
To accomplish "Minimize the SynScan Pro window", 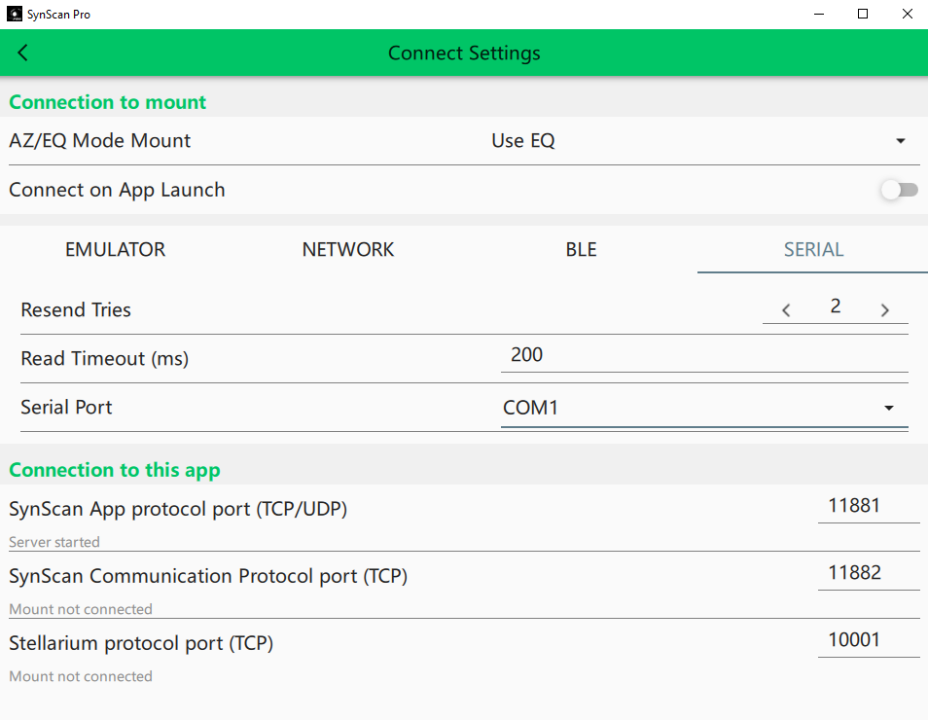I will 817,15.
